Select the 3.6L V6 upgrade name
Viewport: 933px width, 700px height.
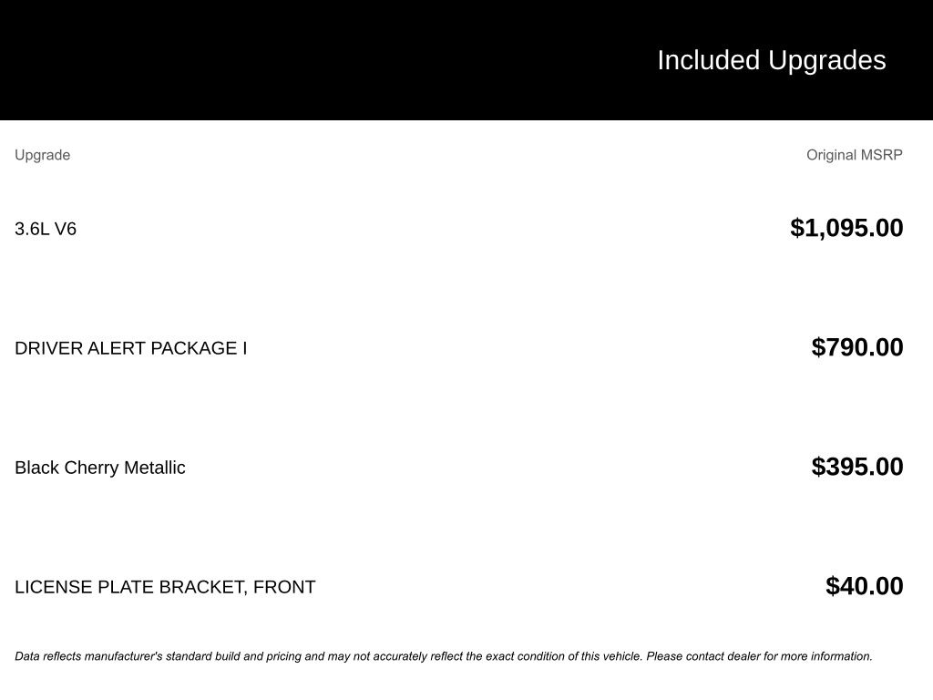click(46, 229)
